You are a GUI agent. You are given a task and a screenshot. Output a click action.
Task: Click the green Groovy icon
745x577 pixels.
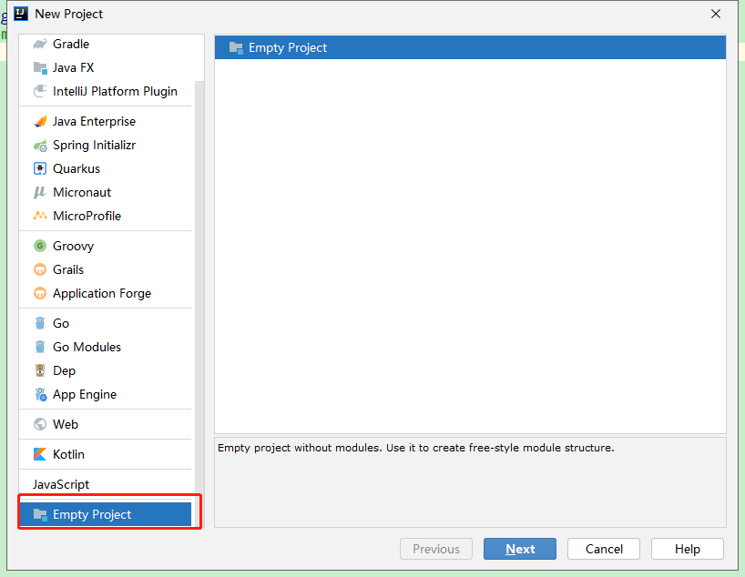tap(40, 246)
